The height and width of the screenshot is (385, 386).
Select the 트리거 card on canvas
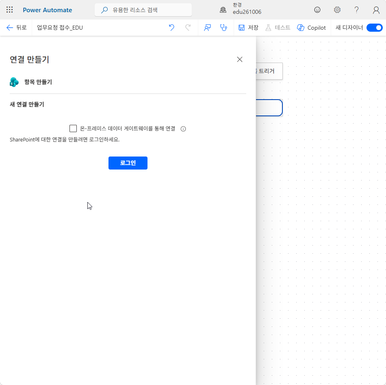click(x=269, y=71)
